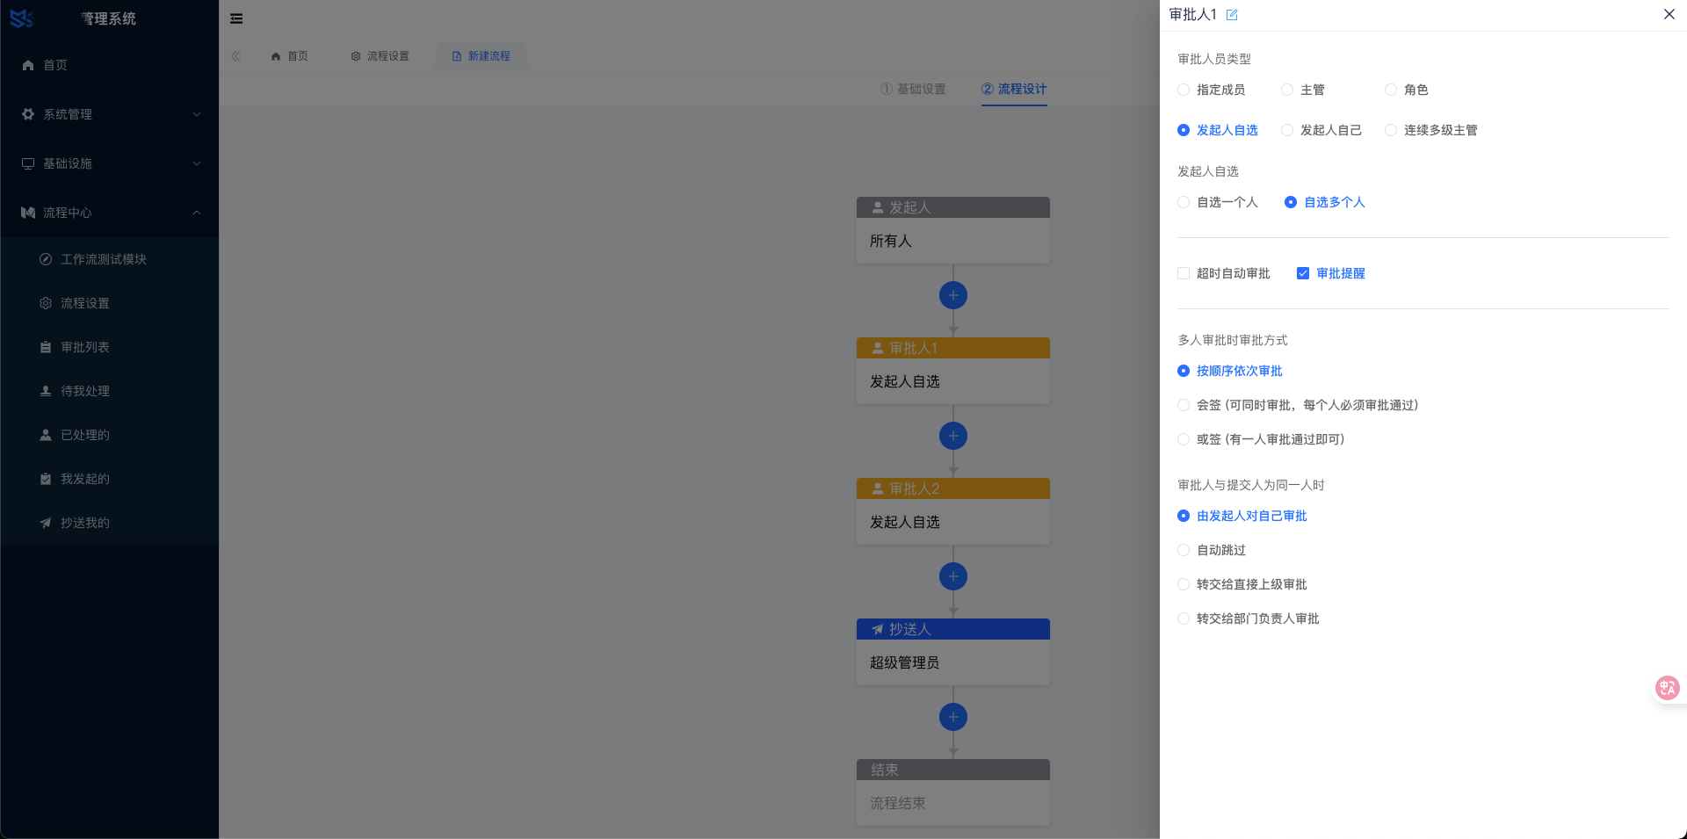Image resolution: width=1687 pixels, height=839 pixels.
Task: Open 首页 in sidebar menu
Action: 109,65
